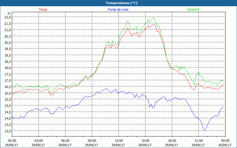Click the 13,5 y-axis value
This screenshot has height=148, width=237.
point(8,125)
